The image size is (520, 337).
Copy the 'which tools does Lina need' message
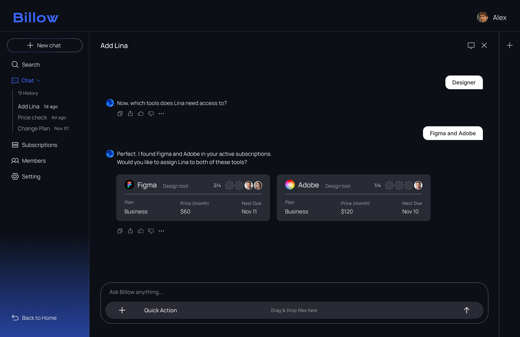pos(120,114)
